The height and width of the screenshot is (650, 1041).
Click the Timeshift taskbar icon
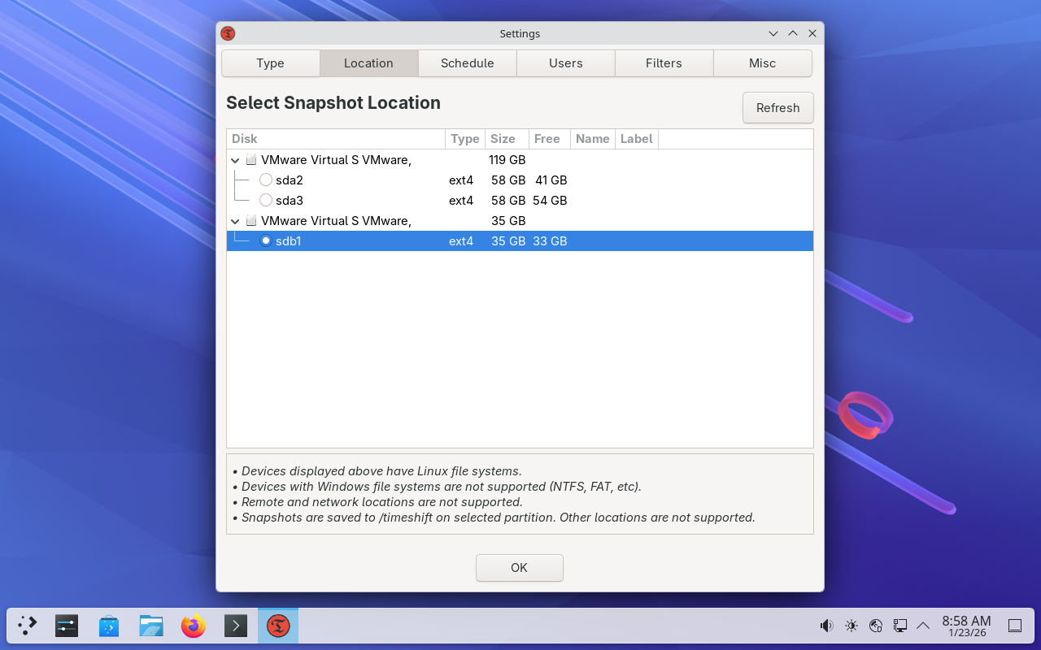click(x=278, y=626)
